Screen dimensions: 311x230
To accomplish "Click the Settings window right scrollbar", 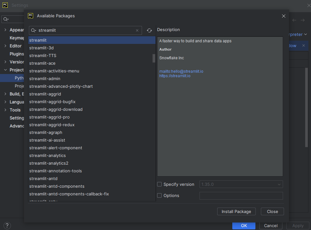I will coord(307,107).
